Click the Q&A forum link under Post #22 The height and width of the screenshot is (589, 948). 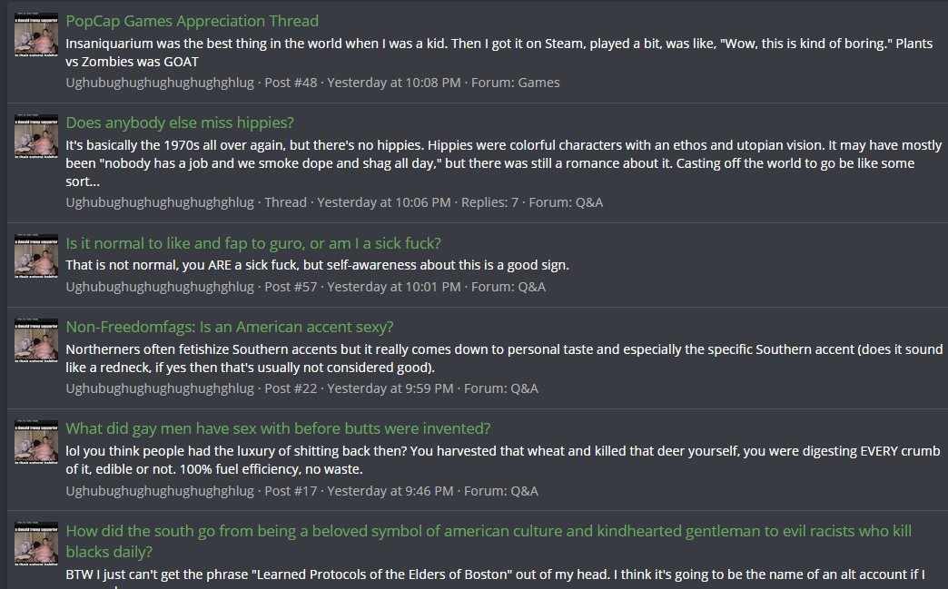(524, 388)
